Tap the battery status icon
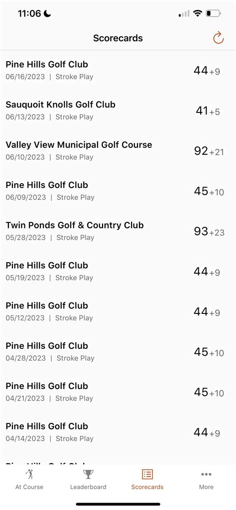236x510 pixels. pos(214,13)
